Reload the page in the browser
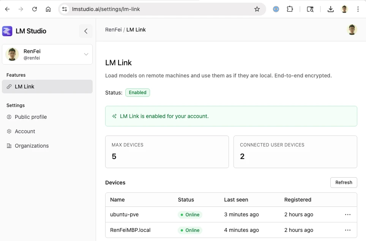Image resolution: width=366 pixels, height=241 pixels. [35, 9]
